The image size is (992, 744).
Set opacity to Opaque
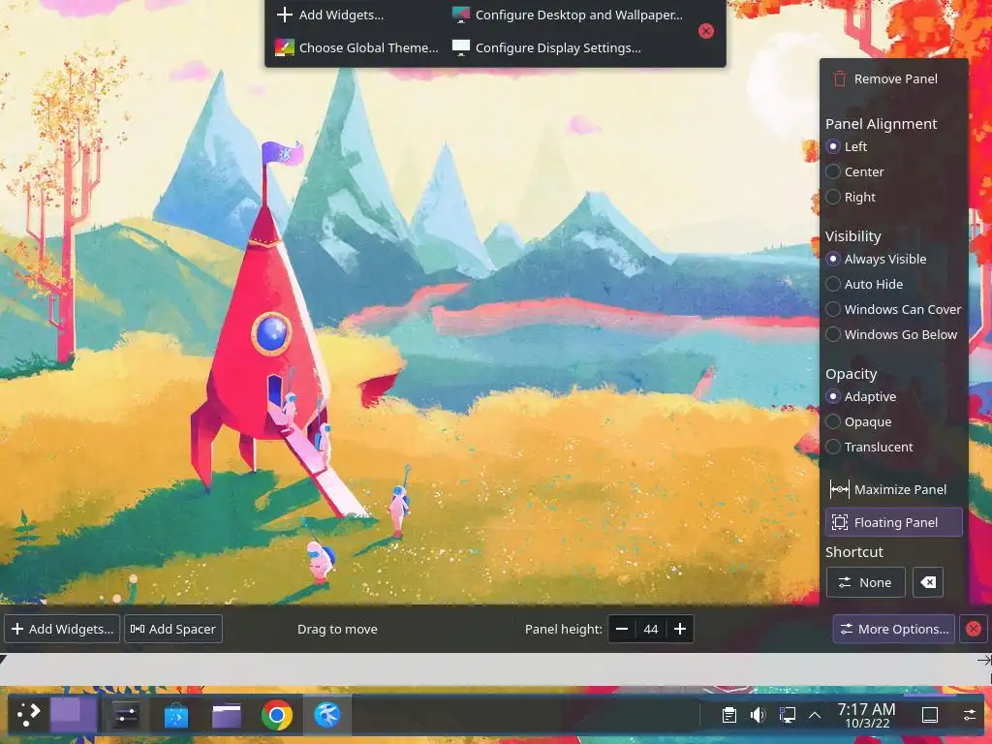[858, 422]
